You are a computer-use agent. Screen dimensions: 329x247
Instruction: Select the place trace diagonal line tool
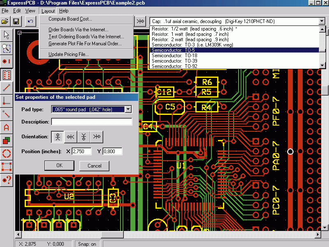[x=7, y=88]
